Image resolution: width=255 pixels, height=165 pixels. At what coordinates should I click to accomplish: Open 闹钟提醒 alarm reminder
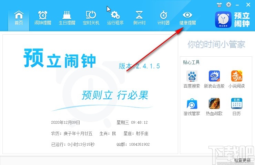click(43, 18)
